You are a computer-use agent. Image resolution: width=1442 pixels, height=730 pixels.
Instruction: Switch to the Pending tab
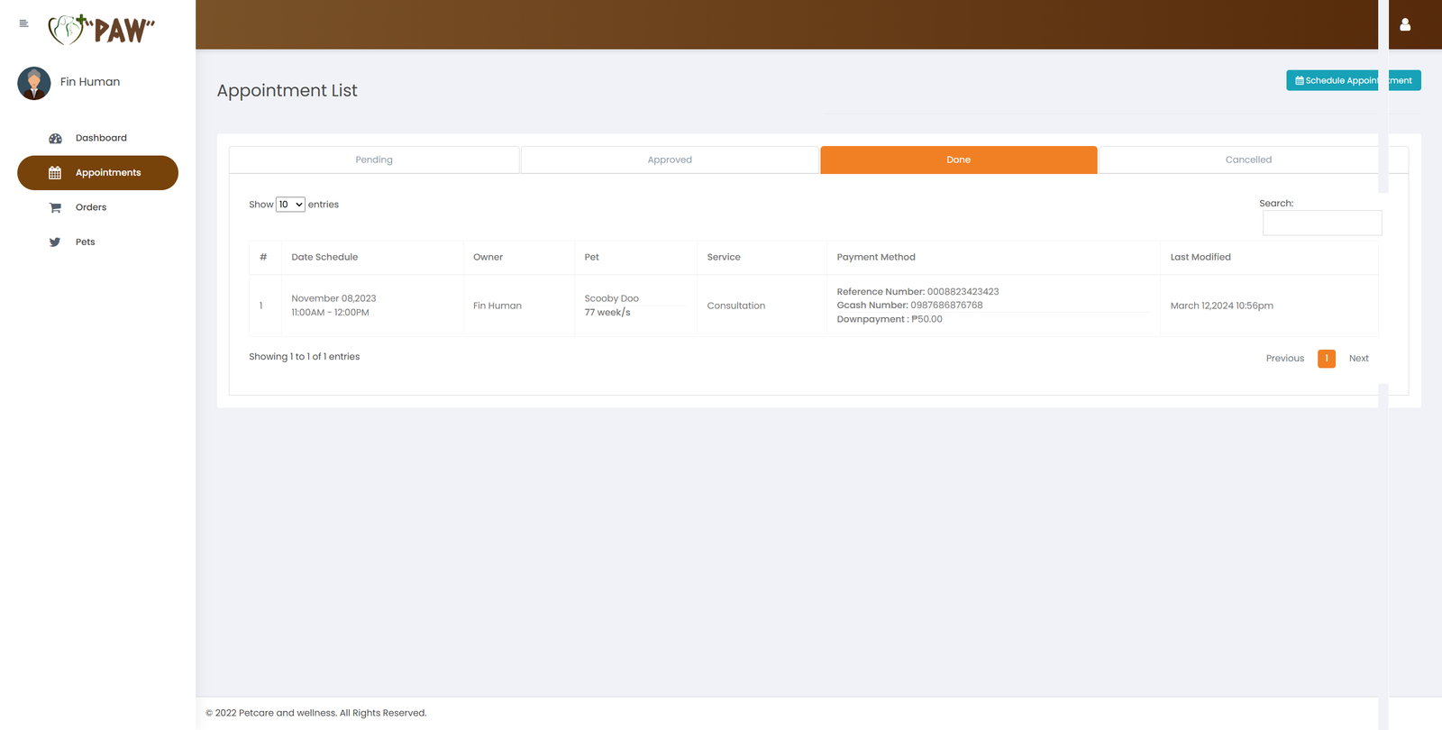[x=374, y=160]
